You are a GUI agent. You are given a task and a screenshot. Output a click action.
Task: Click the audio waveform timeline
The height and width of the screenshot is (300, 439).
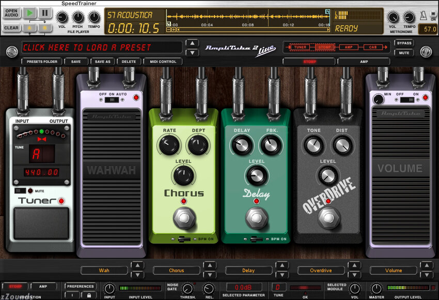tap(248, 16)
